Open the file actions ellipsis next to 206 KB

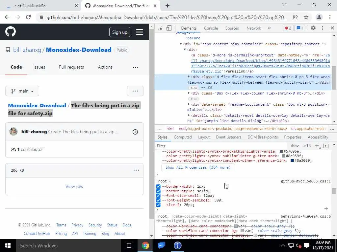136,170
